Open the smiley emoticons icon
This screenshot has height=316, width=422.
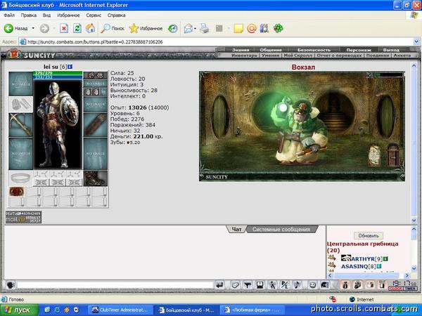(312, 285)
